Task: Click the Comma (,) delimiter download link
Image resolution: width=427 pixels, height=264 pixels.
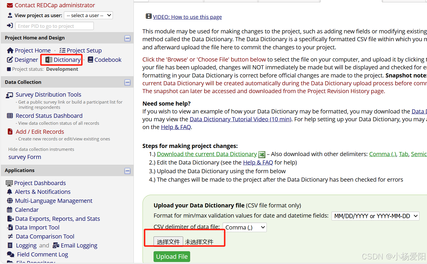Action: 383,154
